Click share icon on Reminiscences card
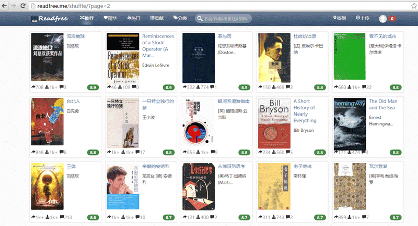418x226 pixels. (109, 87)
